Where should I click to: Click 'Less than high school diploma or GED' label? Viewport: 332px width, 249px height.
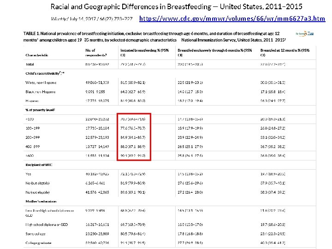pos(49,213)
